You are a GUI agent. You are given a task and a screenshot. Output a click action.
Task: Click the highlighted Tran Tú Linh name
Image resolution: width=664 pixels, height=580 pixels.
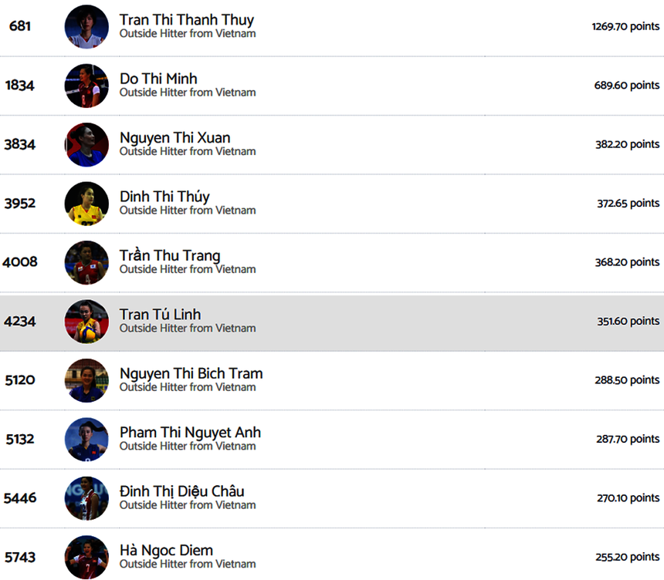pyautogui.click(x=160, y=315)
